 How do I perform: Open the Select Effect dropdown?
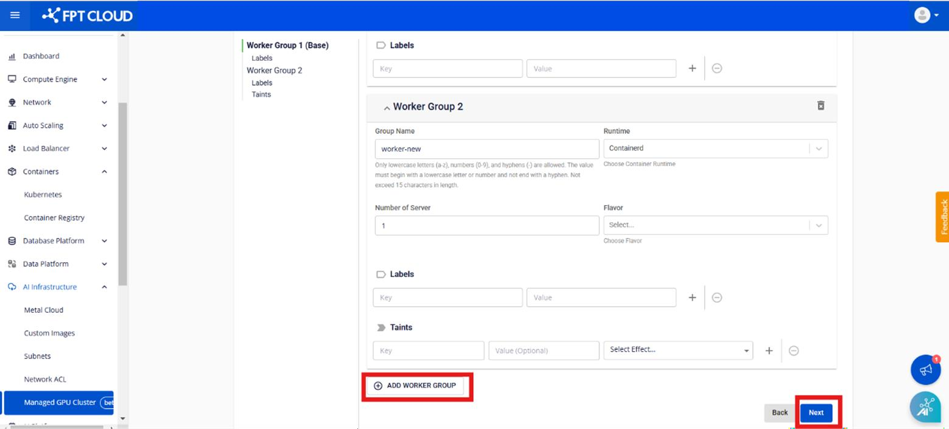678,351
